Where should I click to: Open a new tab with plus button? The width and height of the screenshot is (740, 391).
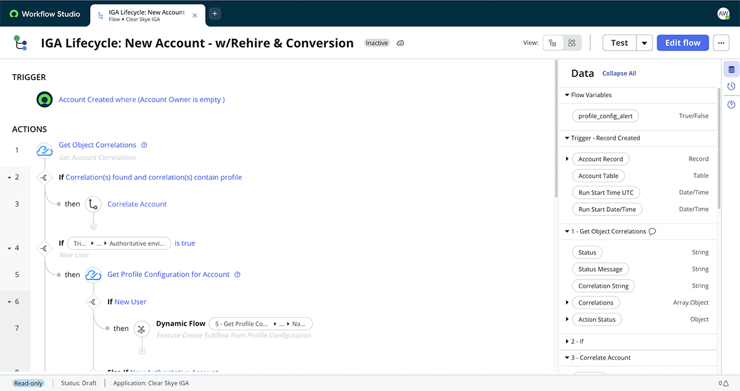point(215,13)
